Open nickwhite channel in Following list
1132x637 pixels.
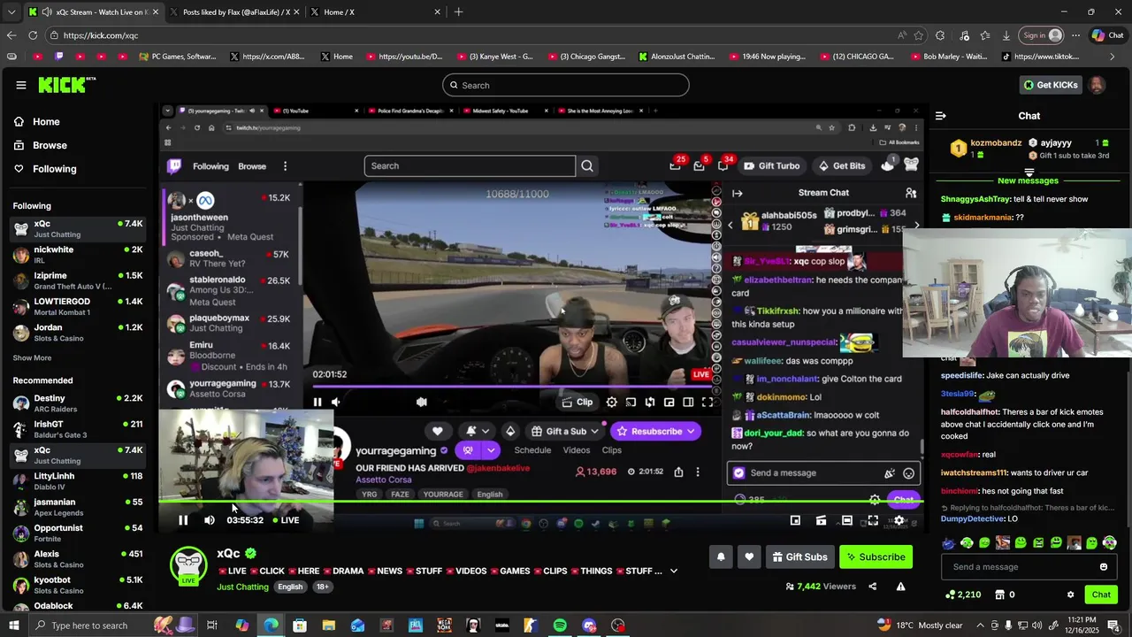coord(77,255)
